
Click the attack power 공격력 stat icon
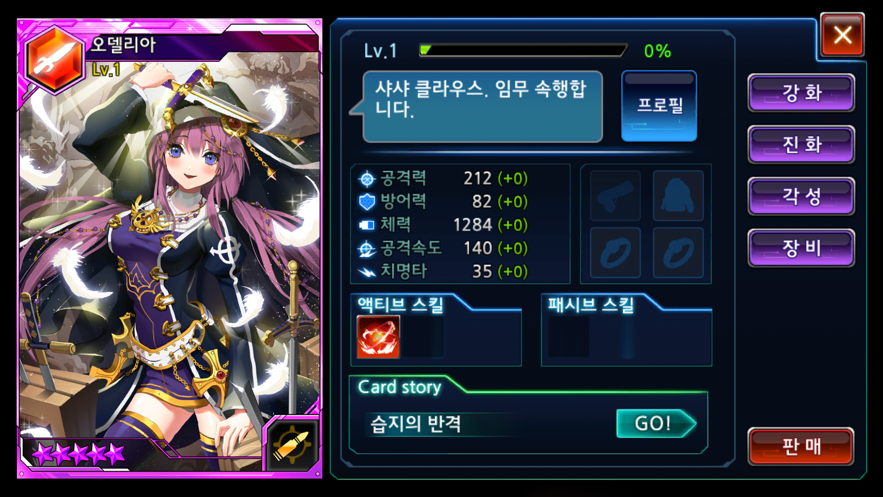tap(367, 179)
